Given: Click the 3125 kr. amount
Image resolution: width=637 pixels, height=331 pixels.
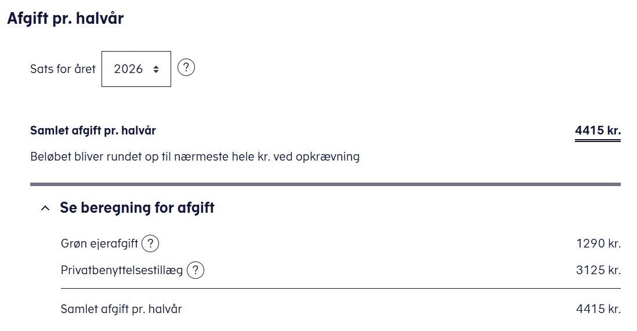Looking at the screenshot, I should (598, 270).
